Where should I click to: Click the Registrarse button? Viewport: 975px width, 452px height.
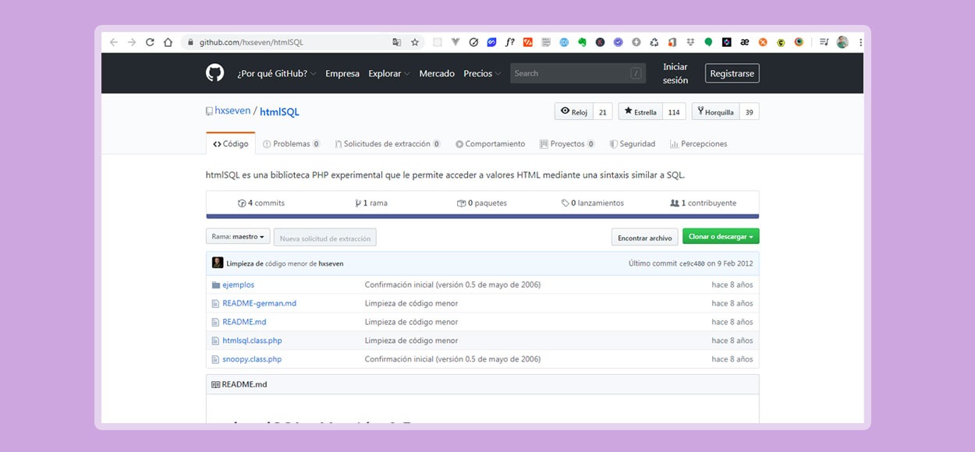(732, 73)
